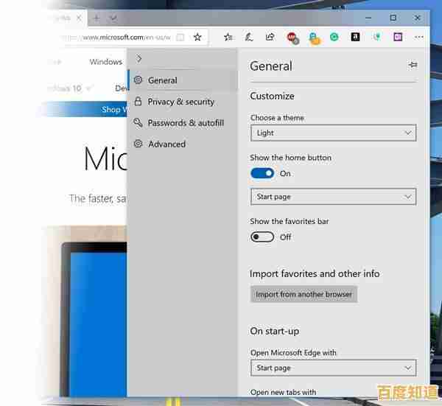Image resolution: width=442 pixels, height=406 pixels.
Task: Open the Settings and more ellipsis menu
Action: tap(419, 37)
